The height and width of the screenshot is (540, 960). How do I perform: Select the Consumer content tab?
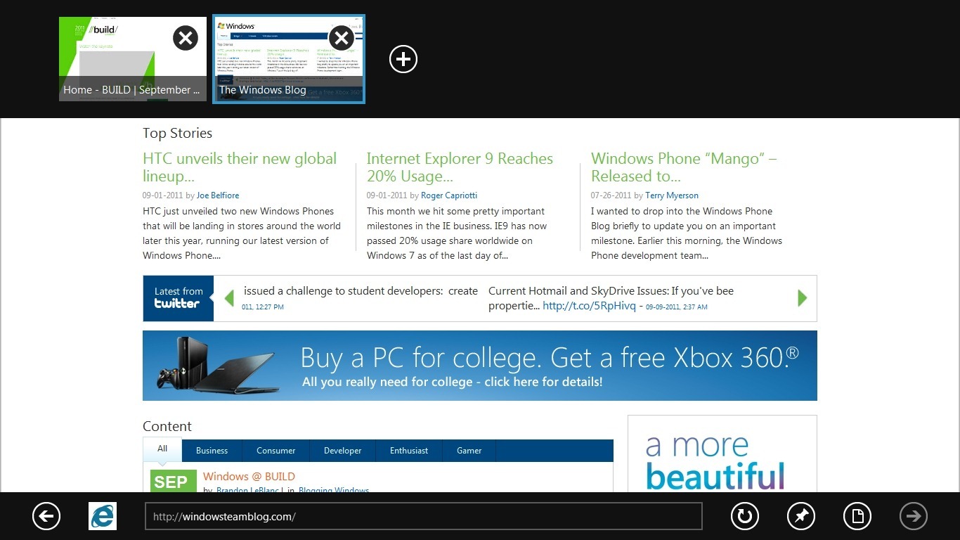click(x=276, y=451)
